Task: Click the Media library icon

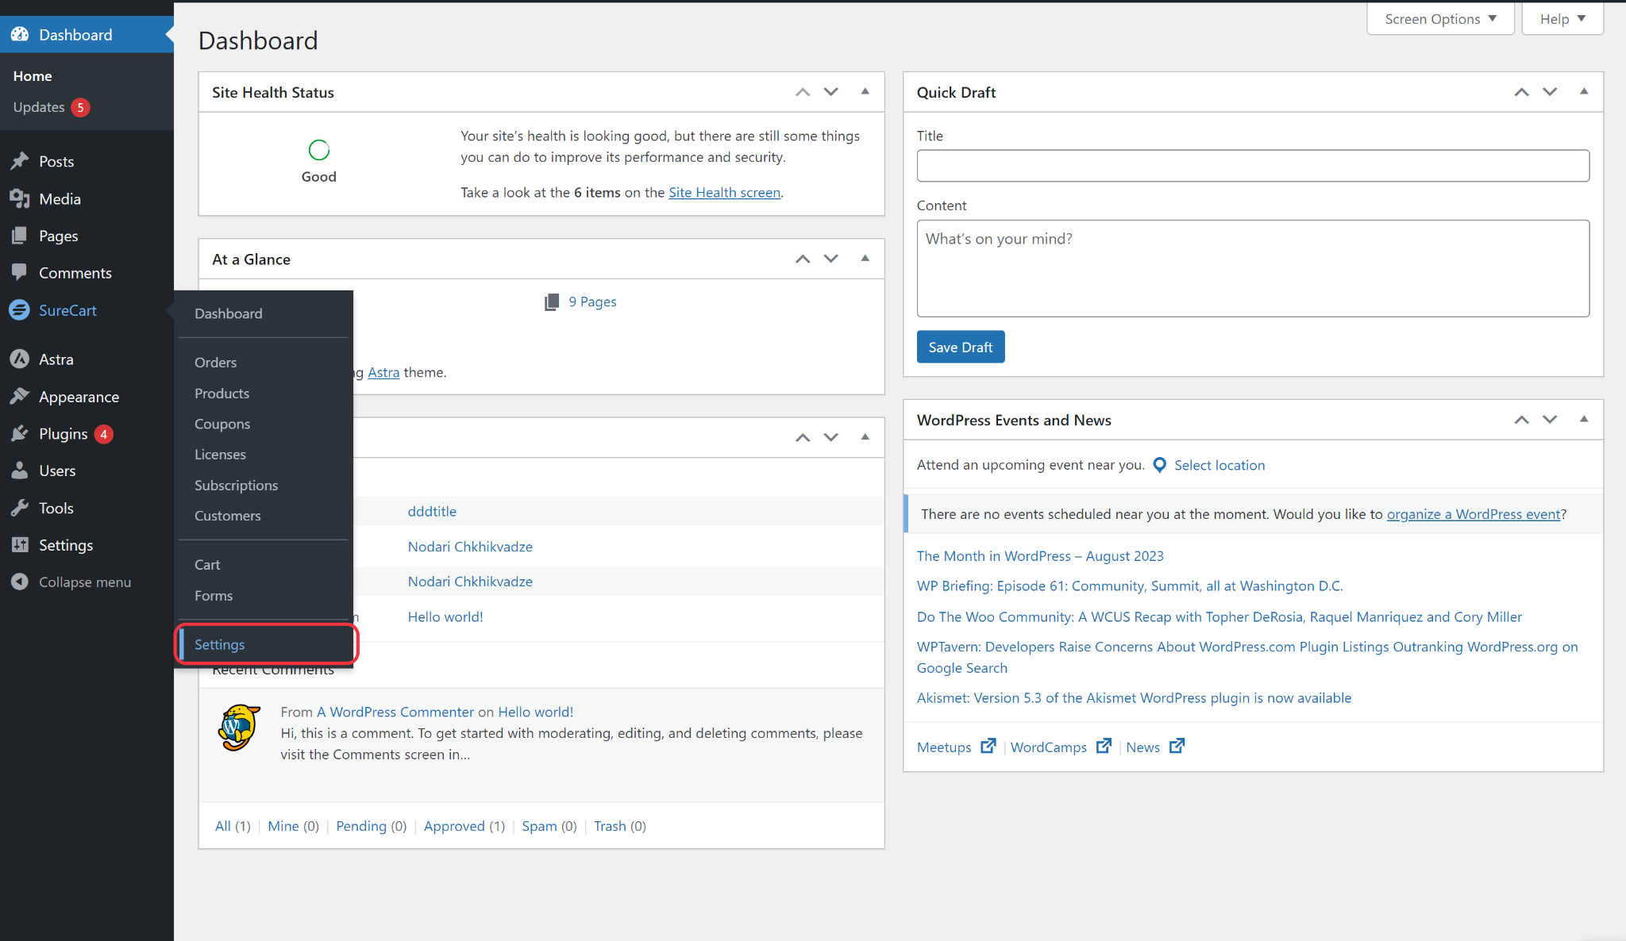Action: [20, 199]
